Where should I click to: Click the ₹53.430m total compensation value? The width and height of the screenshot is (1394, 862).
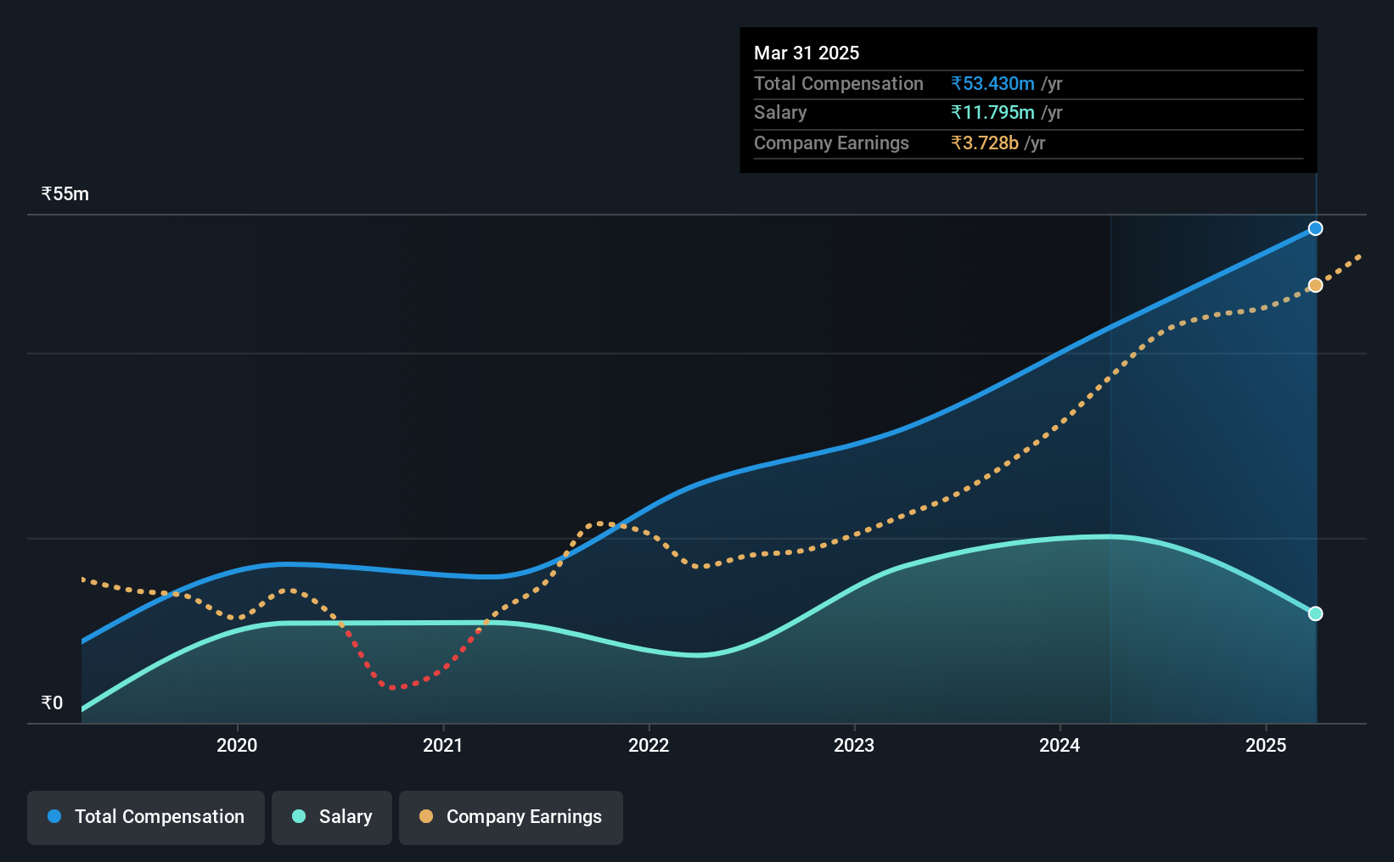(x=992, y=83)
